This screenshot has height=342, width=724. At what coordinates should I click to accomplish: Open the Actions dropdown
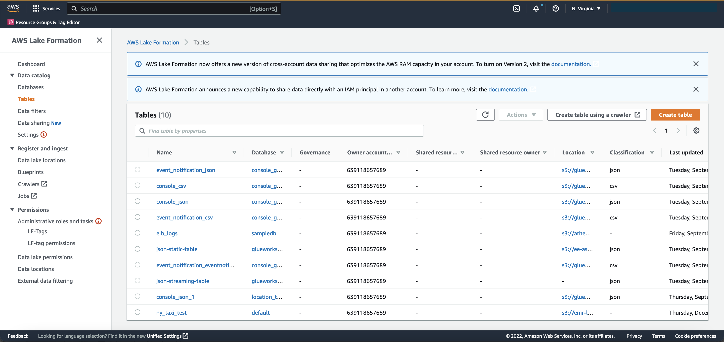521,115
